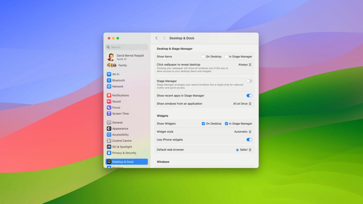Open Notifications settings
Image resolution: width=363 pixels, height=204 pixels.
pyautogui.click(x=110, y=95)
